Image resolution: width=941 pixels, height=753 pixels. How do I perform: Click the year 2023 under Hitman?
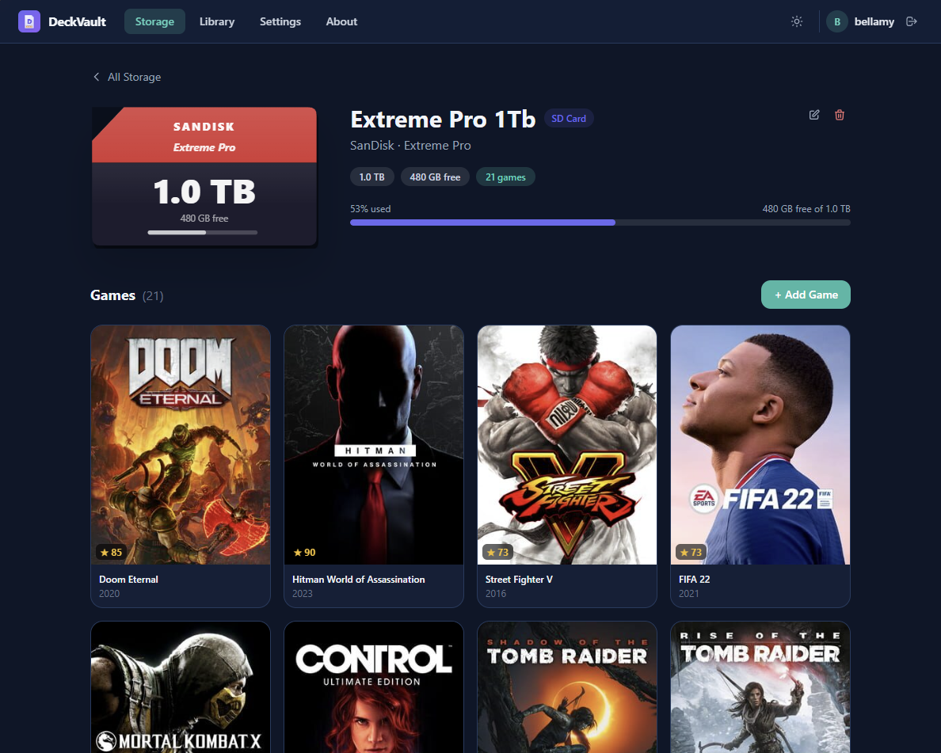(x=303, y=593)
